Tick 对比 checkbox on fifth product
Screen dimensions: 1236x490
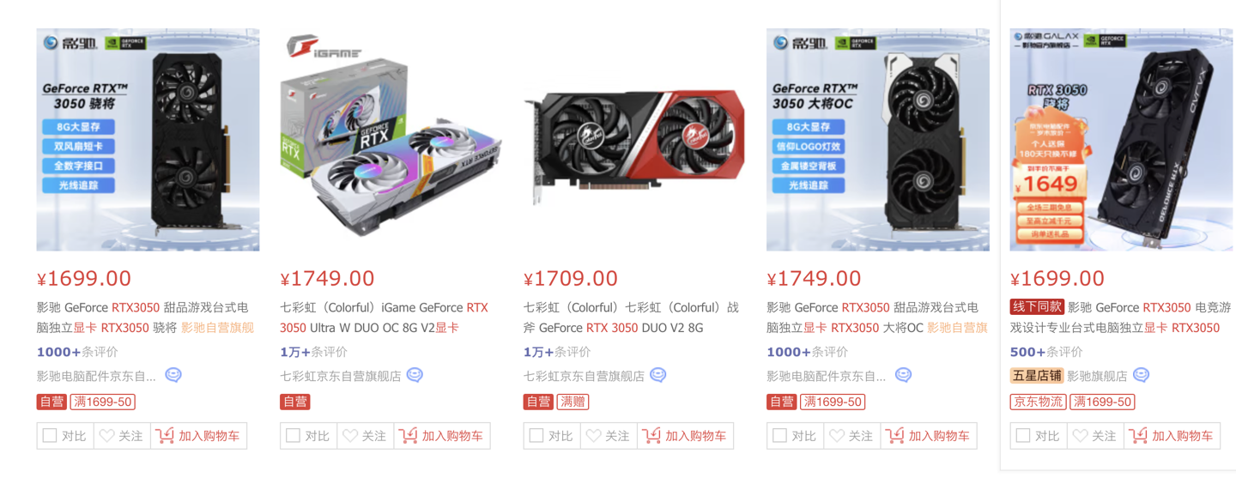click(1023, 436)
